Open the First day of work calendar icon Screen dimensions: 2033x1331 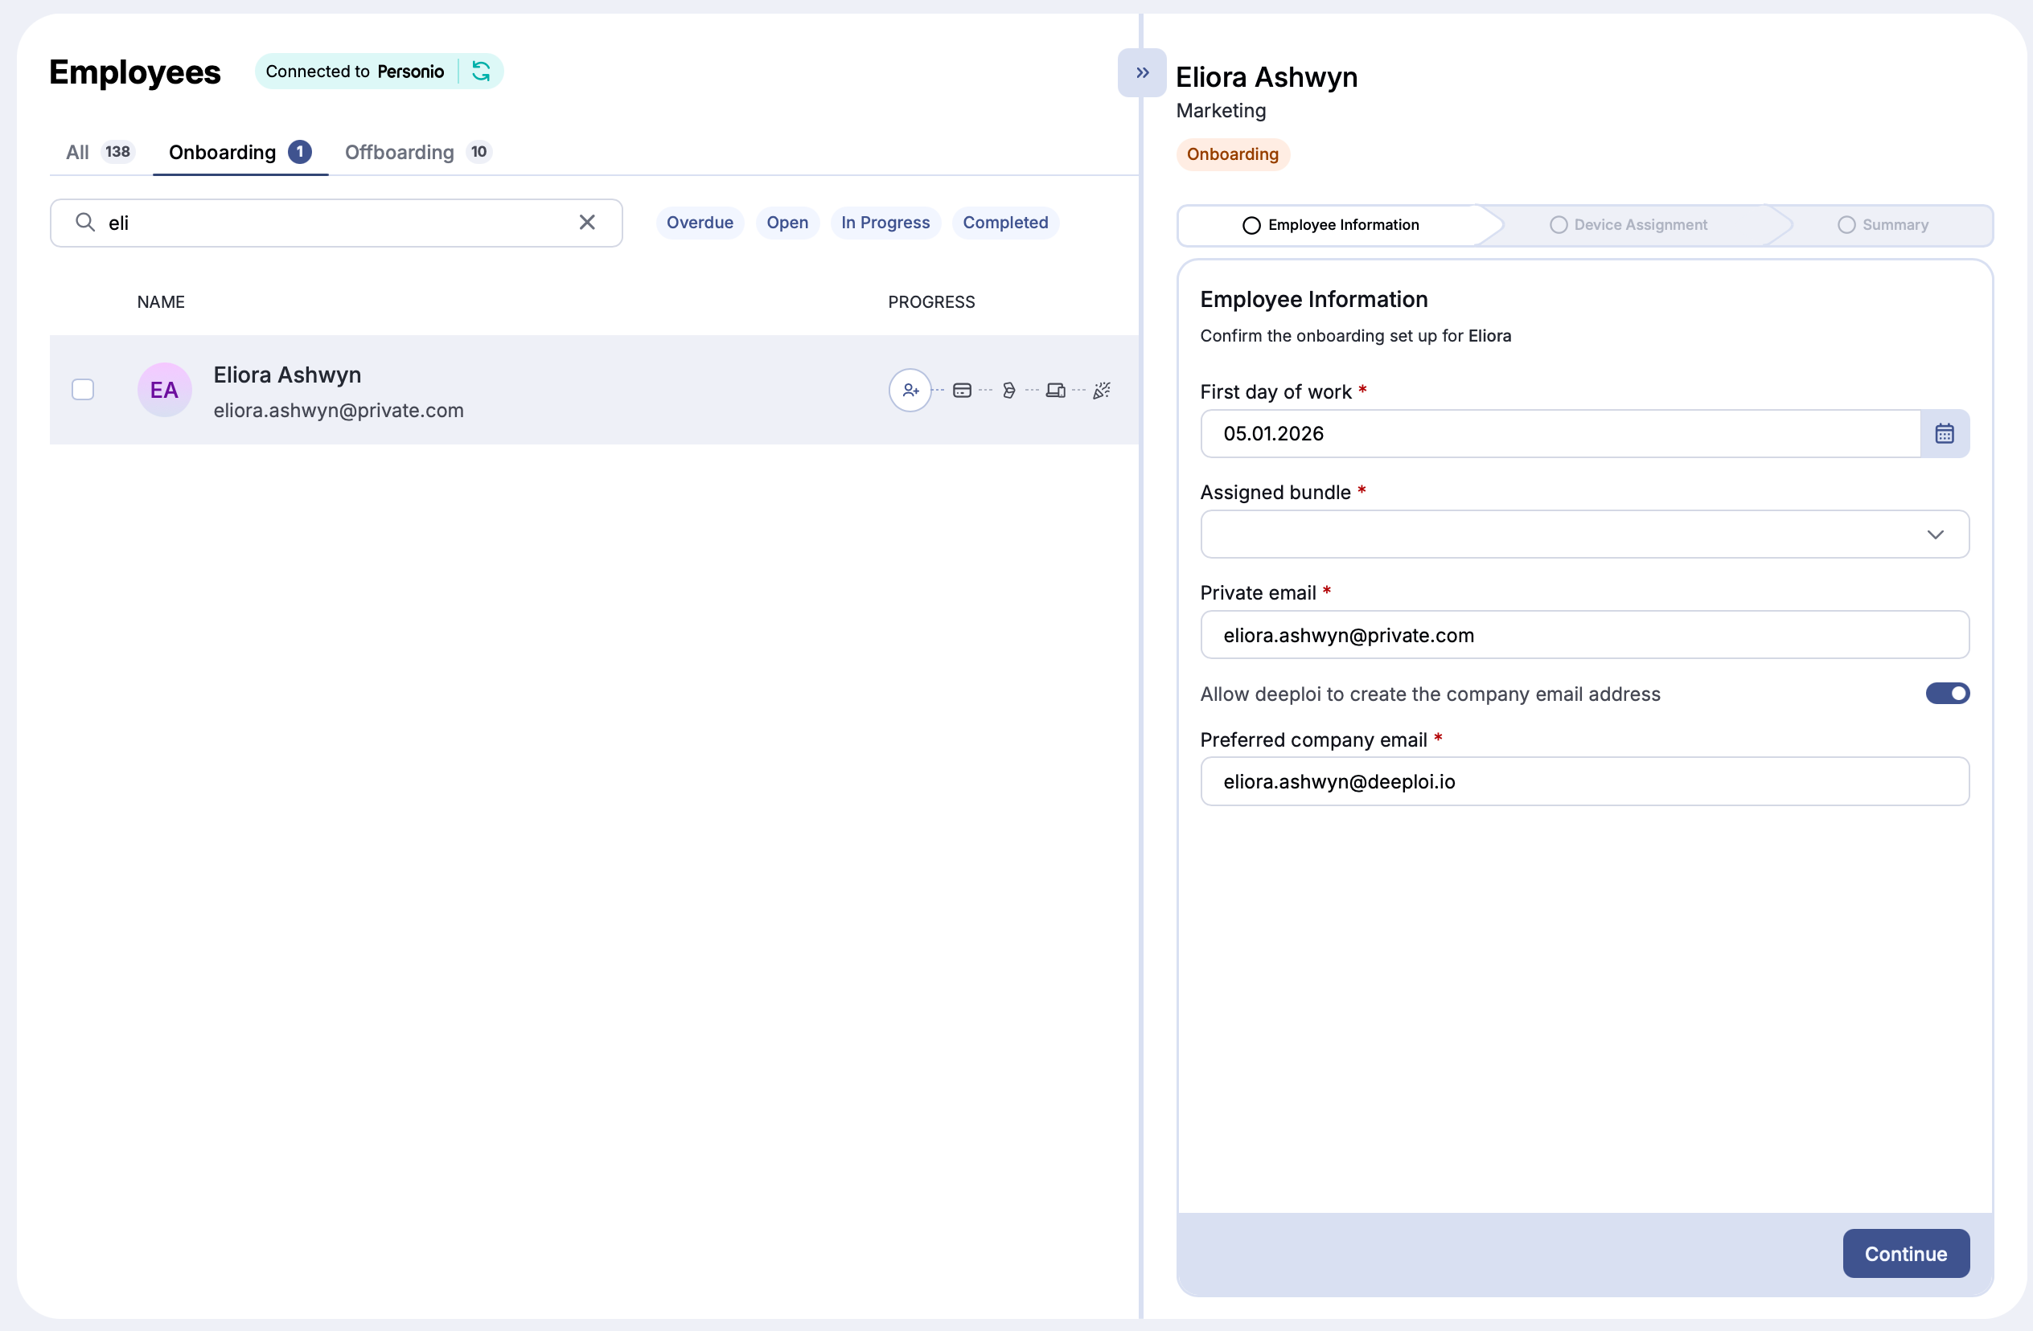[x=1945, y=433]
